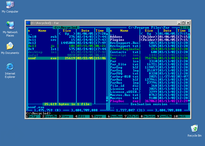Click the 1 Help function key
The height and width of the screenshot is (146, 205).
(x=33, y=116)
